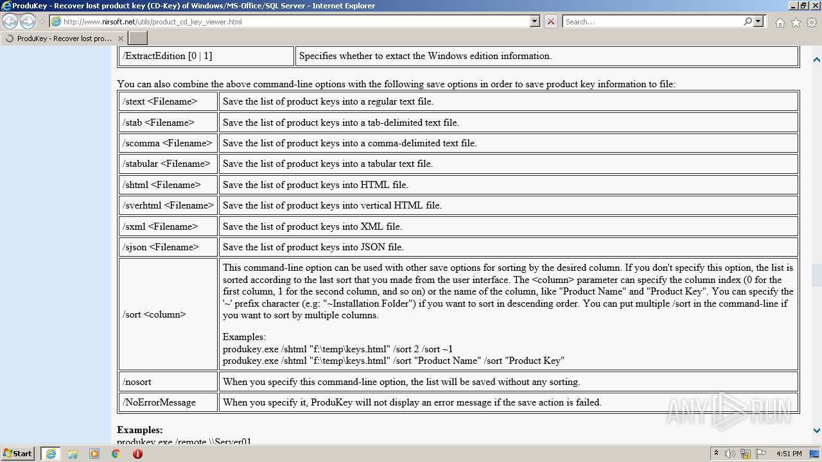This screenshot has width=822, height=462.
Task: Click the /sxml <Filename> cell
Action: tap(168, 227)
